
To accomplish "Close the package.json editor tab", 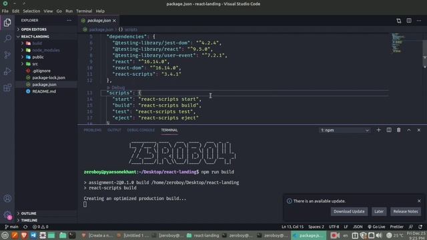I will click(114, 21).
